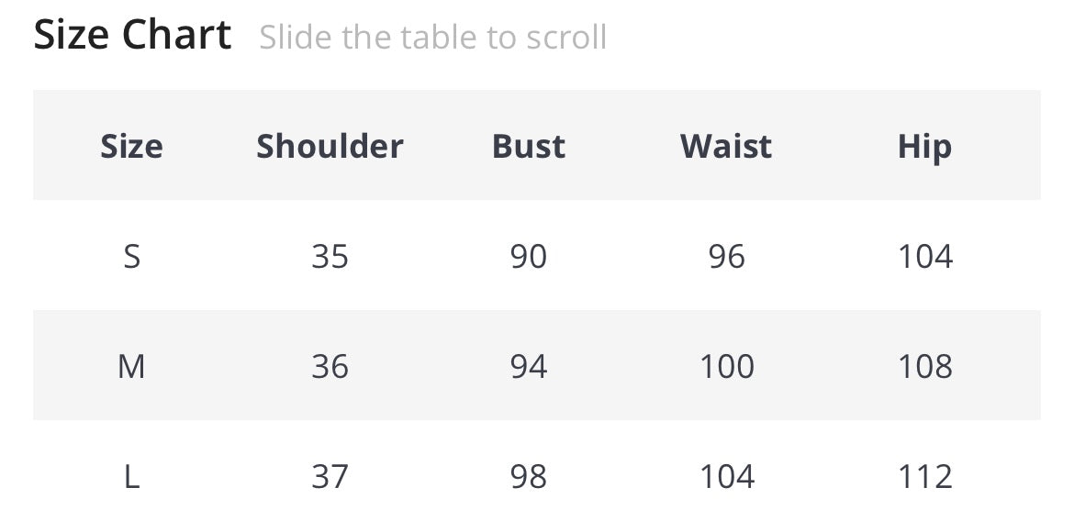
Task: Click bust value 98 in L row
Action: click(529, 476)
